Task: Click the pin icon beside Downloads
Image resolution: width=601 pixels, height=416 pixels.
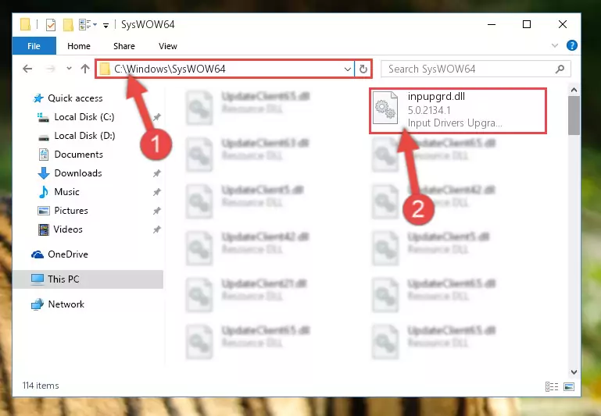Action: click(x=157, y=173)
